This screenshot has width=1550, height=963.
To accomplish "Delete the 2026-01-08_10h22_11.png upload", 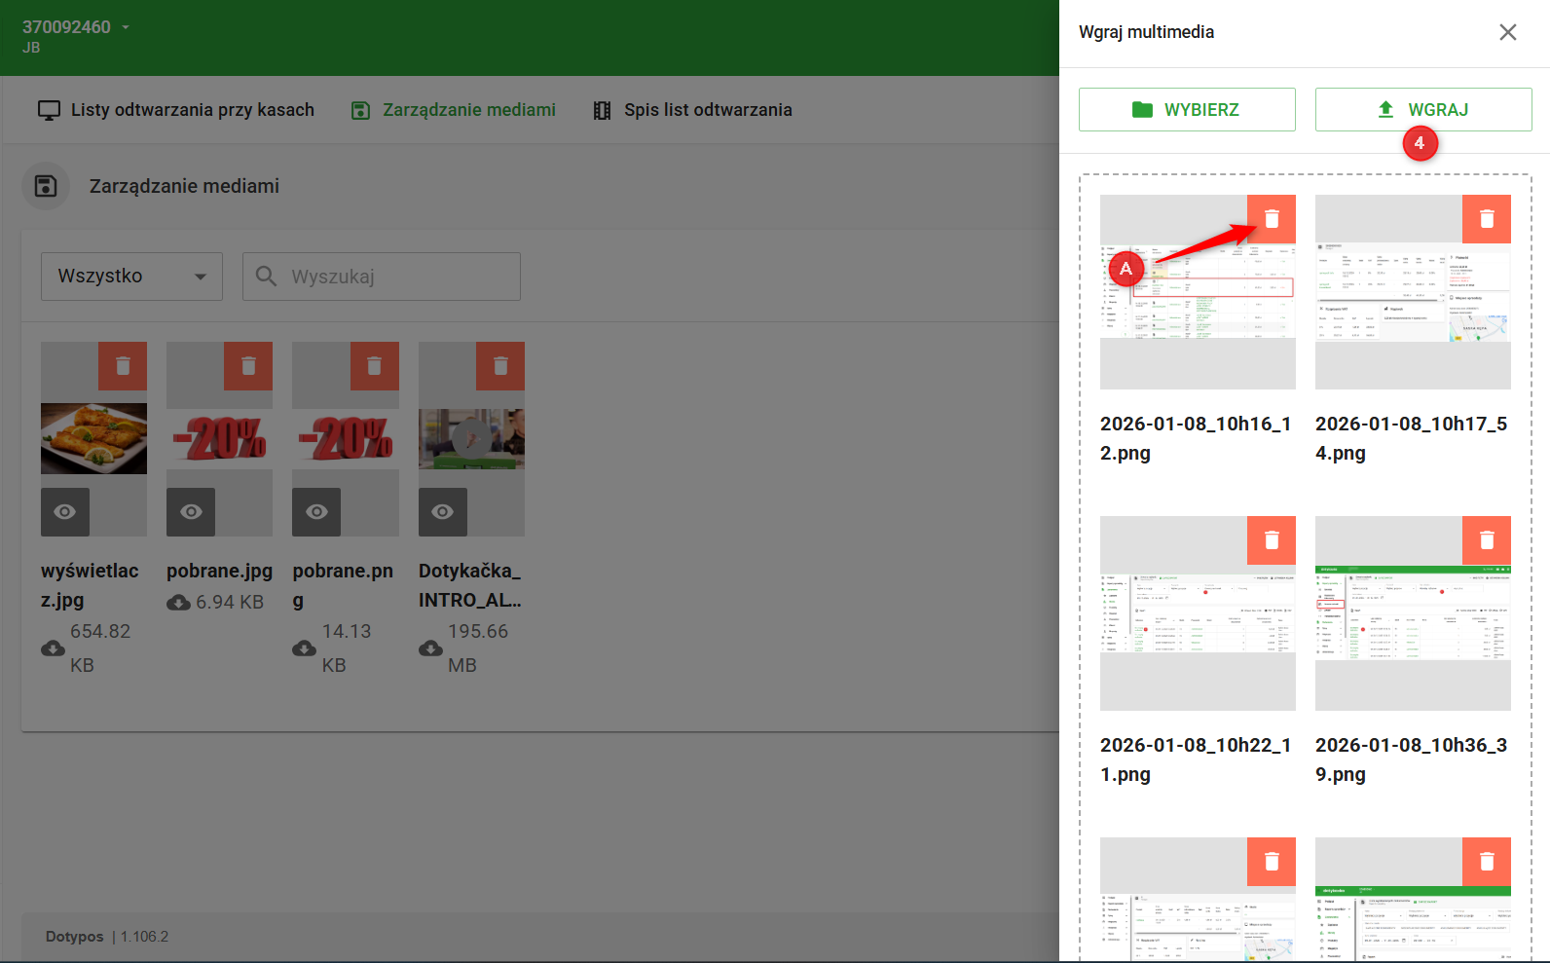I will click(x=1271, y=540).
